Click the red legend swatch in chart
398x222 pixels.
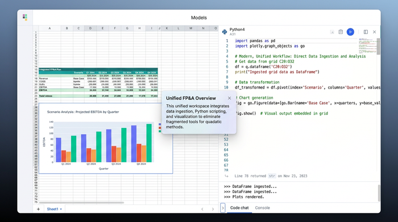[x=160, y=128]
